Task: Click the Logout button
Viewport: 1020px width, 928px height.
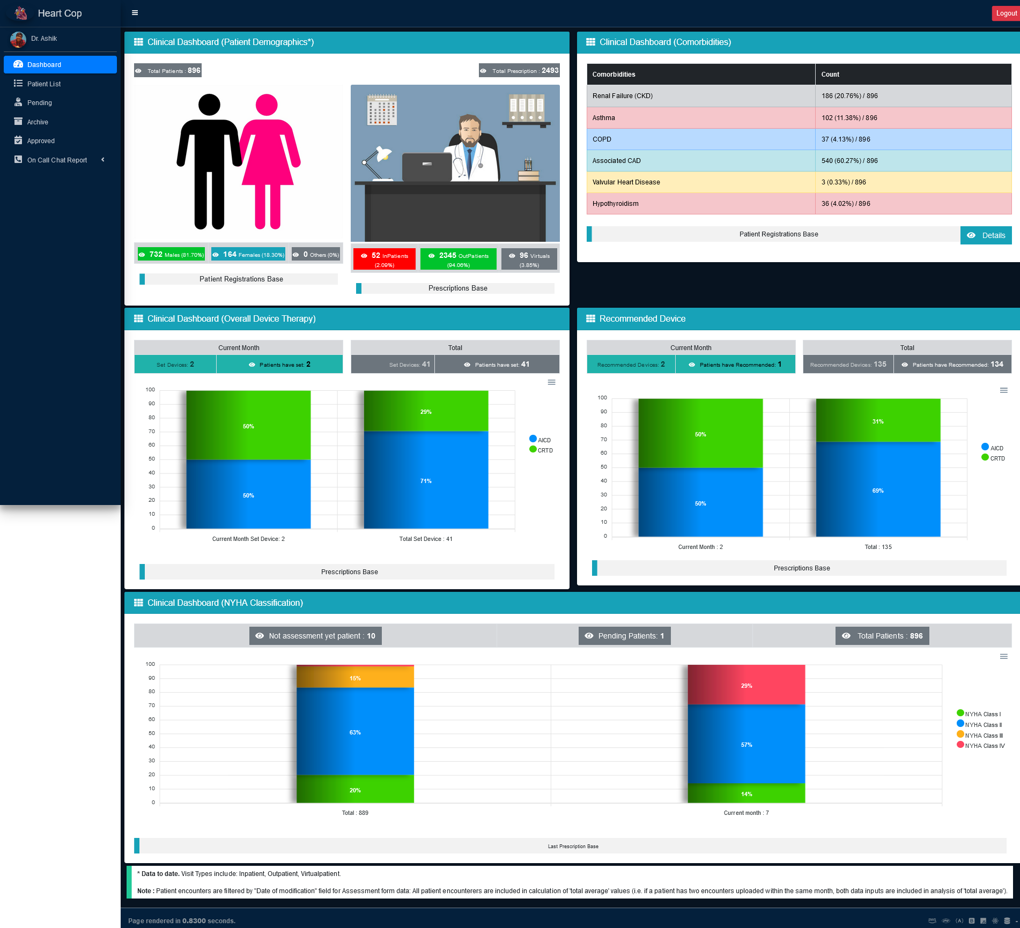Action: (1006, 13)
